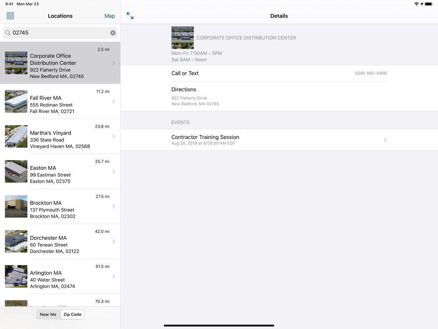
Task: Switch to Map view
Action: pos(109,16)
